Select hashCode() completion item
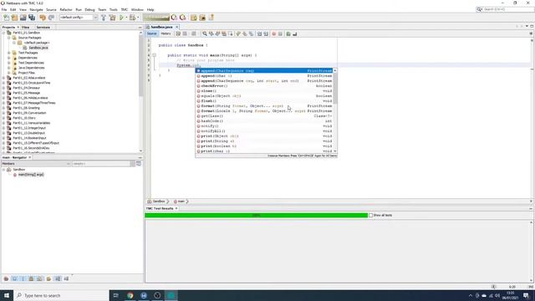This screenshot has width=535, height=301. coord(264,120)
